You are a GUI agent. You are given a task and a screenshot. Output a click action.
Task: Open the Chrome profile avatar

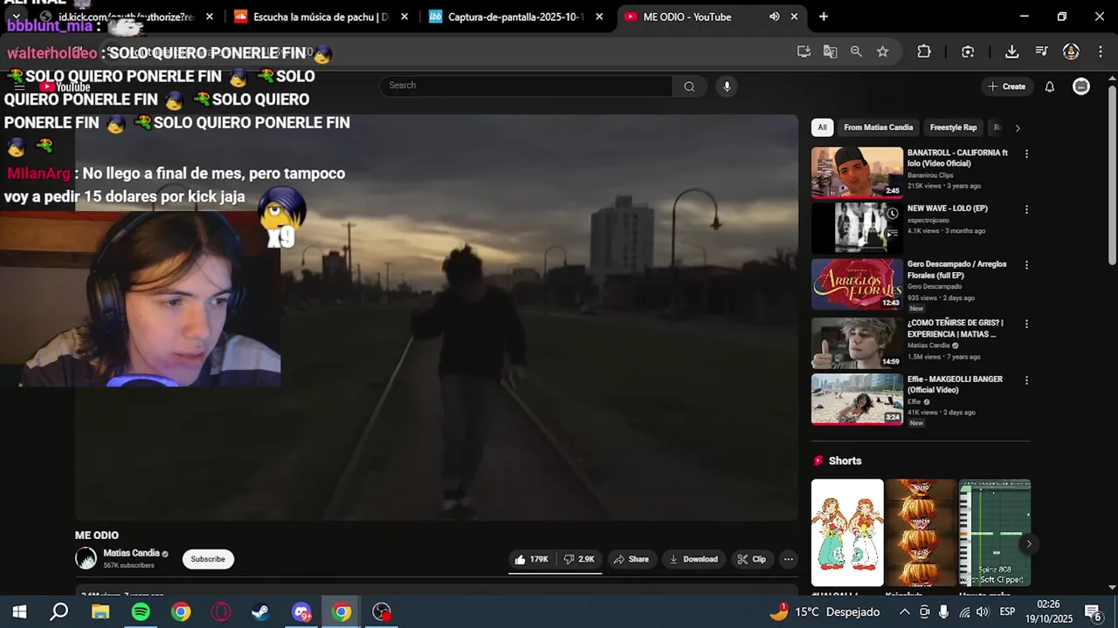click(x=1071, y=51)
